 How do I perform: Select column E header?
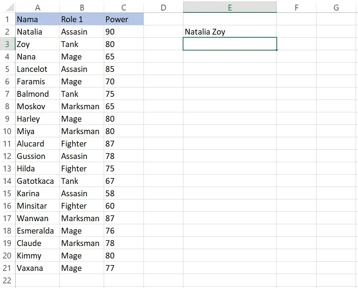[230, 7]
